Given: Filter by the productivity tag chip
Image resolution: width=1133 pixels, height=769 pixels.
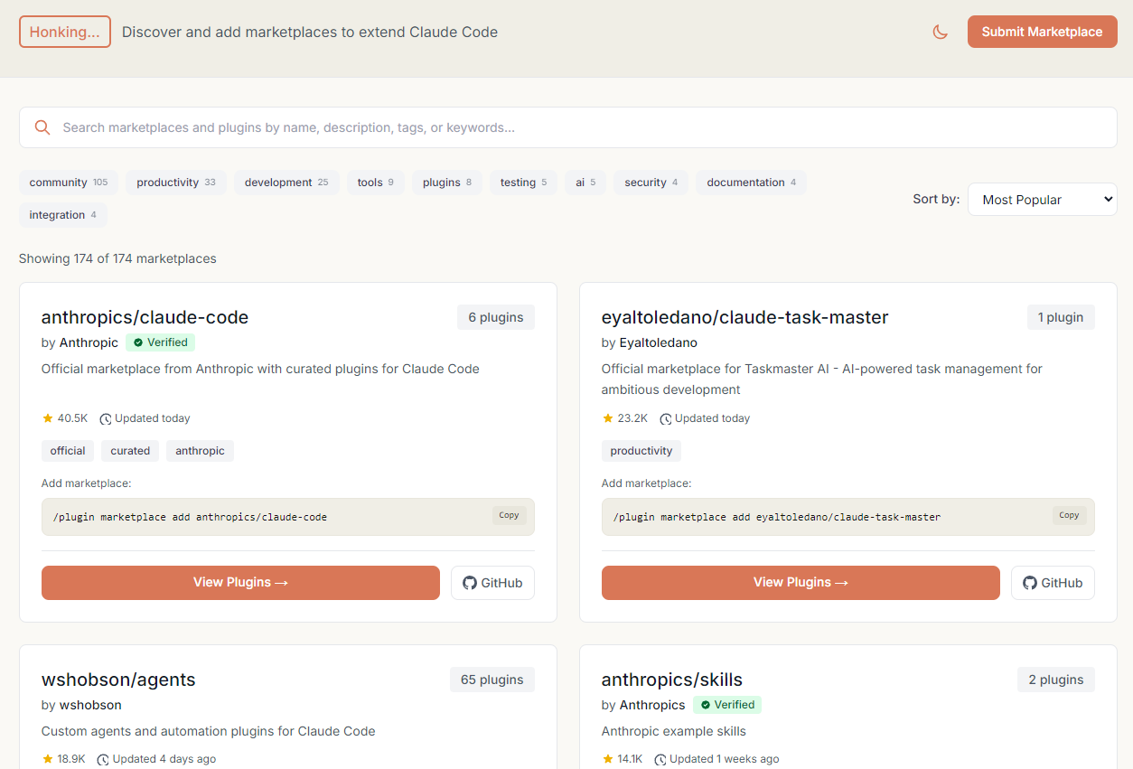Looking at the screenshot, I should coord(176,183).
